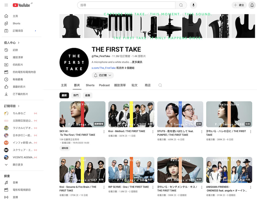
Task: Open options for SKY-HI To The First video
Action: tap(104, 131)
